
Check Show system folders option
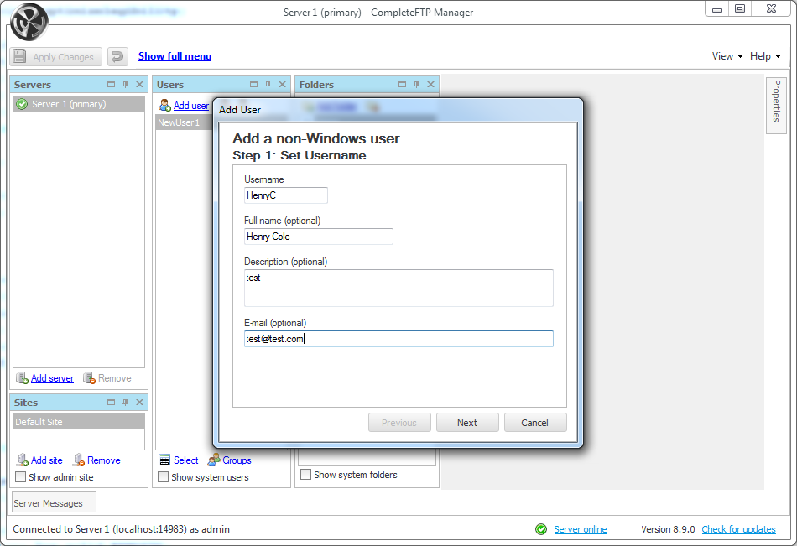pos(306,475)
